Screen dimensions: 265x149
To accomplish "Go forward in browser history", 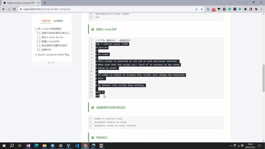I will tap(9, 9).
